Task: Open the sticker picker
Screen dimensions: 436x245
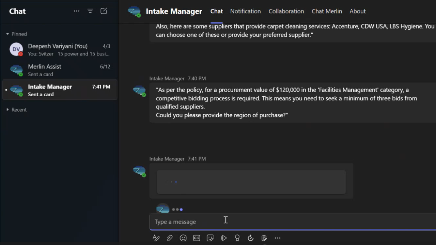Action: click(x=210, y=238)
